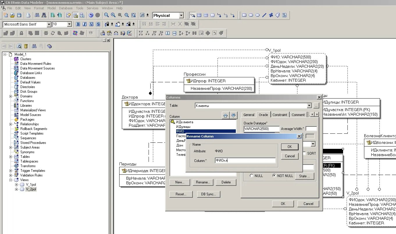Click the trash can icon in explorer toolbar
The image size is (396, 234).
(x=26, y=46)
